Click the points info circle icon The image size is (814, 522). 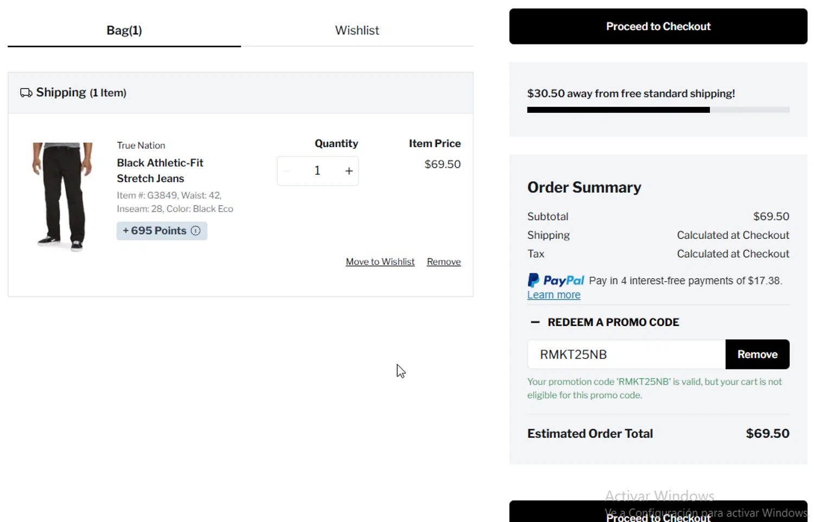click(196, 231)
